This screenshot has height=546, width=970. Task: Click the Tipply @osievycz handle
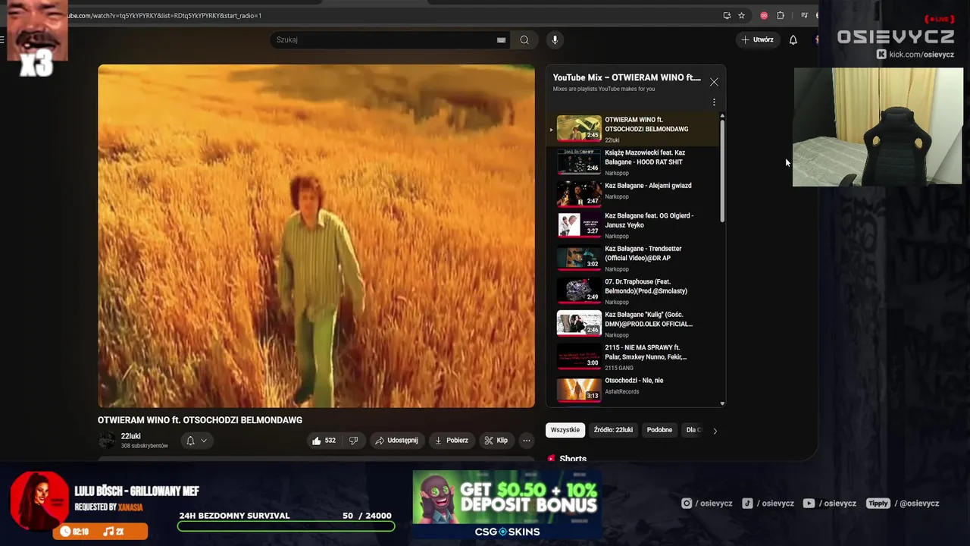click(x=903, y=504)
